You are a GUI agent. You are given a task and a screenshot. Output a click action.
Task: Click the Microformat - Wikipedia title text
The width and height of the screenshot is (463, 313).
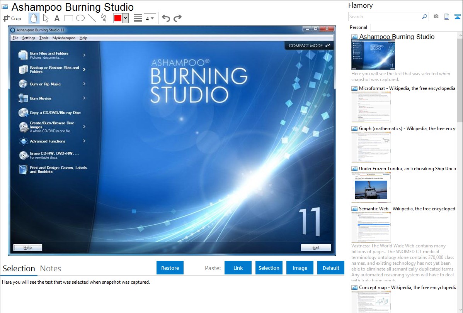click(x=407, y=88)
